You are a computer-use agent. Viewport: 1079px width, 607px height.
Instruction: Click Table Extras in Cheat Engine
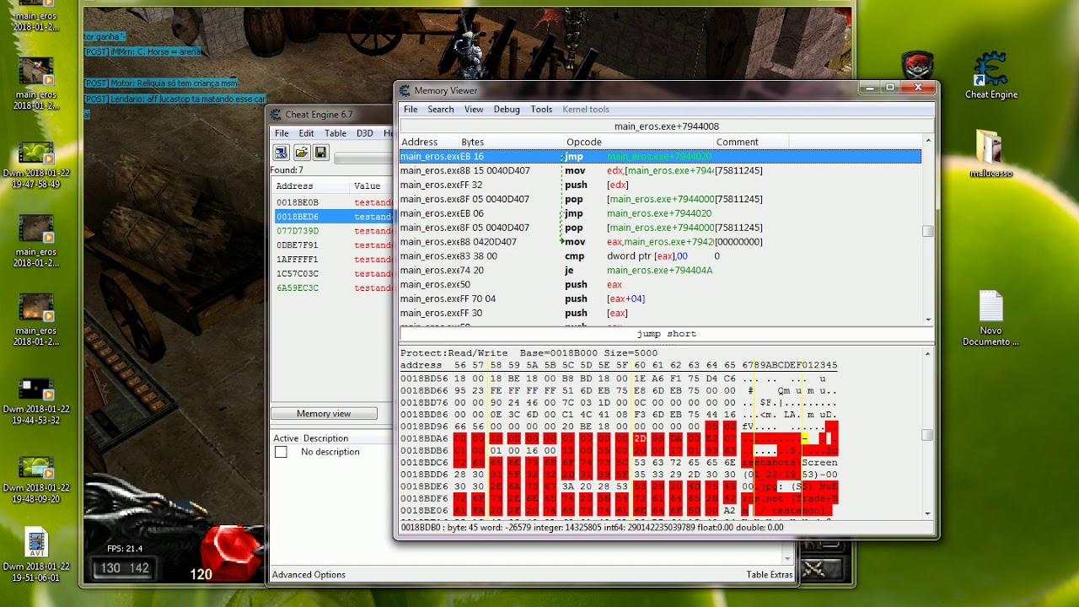769,575
